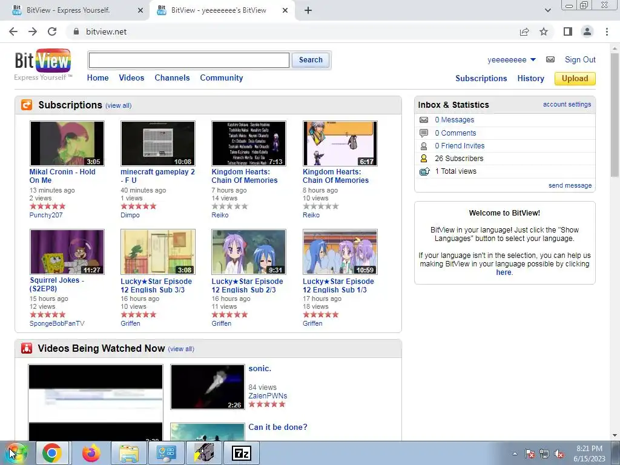Show hidden system tray icons arrow

pyautogui.click(x=515, y=454)
